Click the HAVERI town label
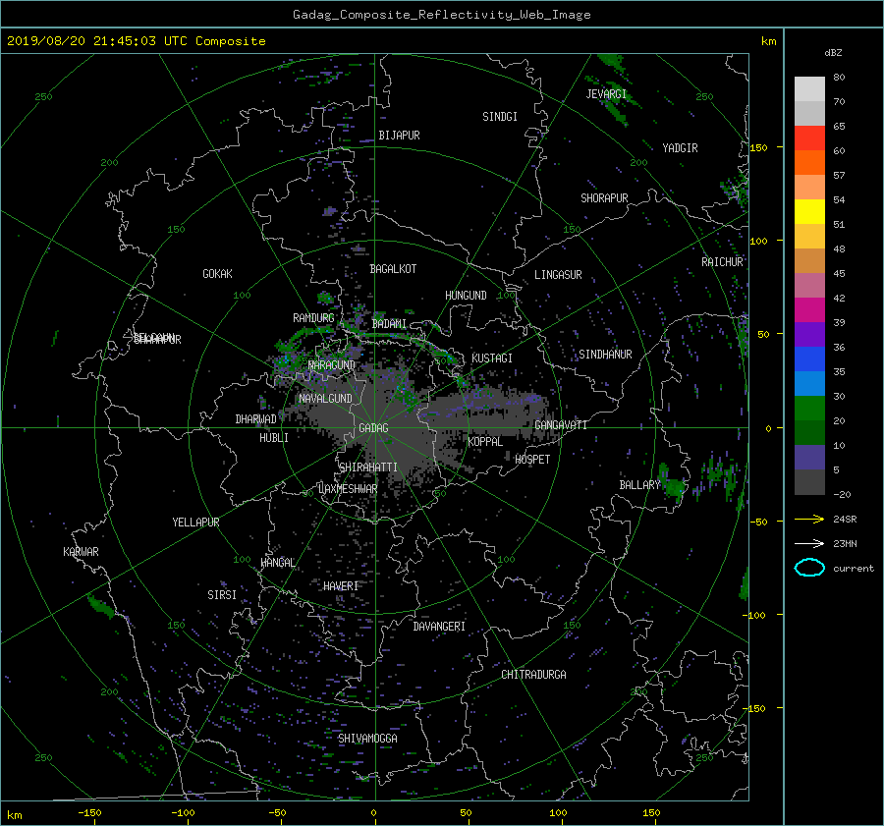 pyautogui.click(x=341, y=586)
